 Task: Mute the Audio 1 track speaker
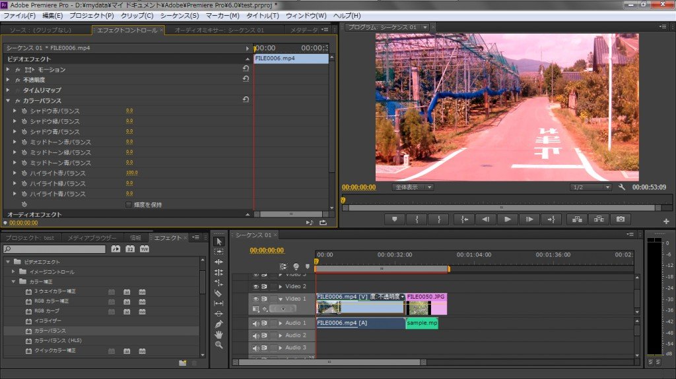click(255, 323)
